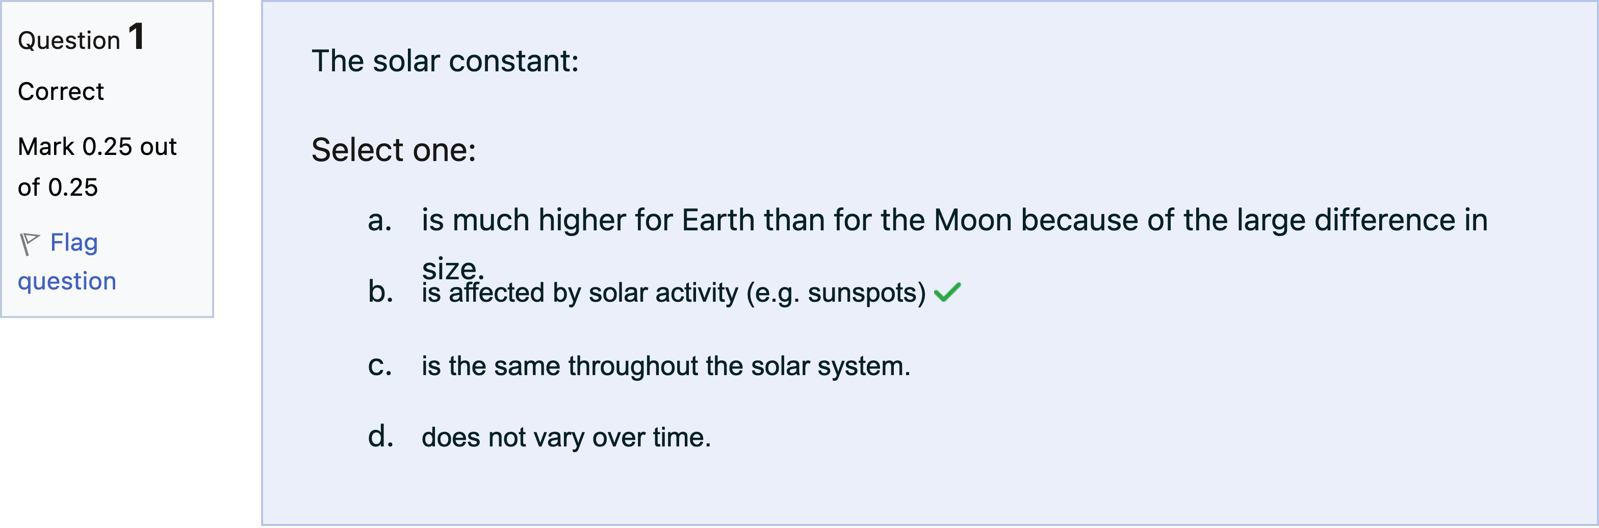Click the "a." option letter

(x=380, y=220)
